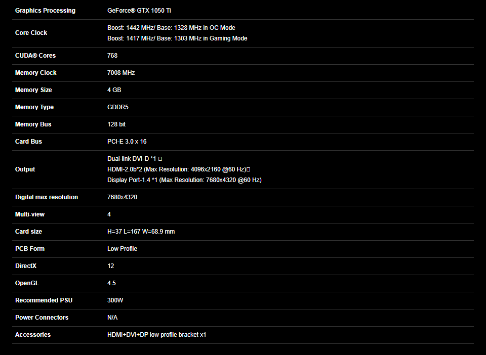Select the OC Mode clock speed line
The width and height of the screenshot is (486, 355).
click(171, 28)
